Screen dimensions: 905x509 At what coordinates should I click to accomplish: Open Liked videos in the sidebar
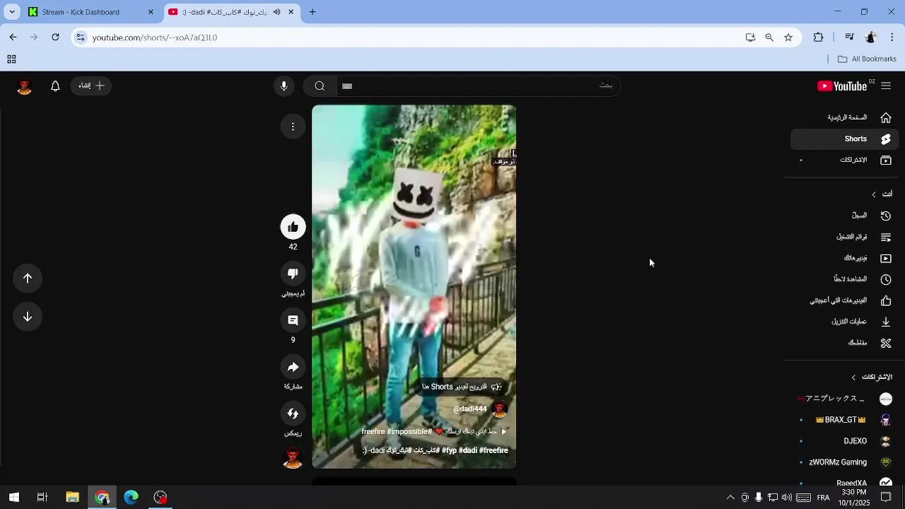845,300
